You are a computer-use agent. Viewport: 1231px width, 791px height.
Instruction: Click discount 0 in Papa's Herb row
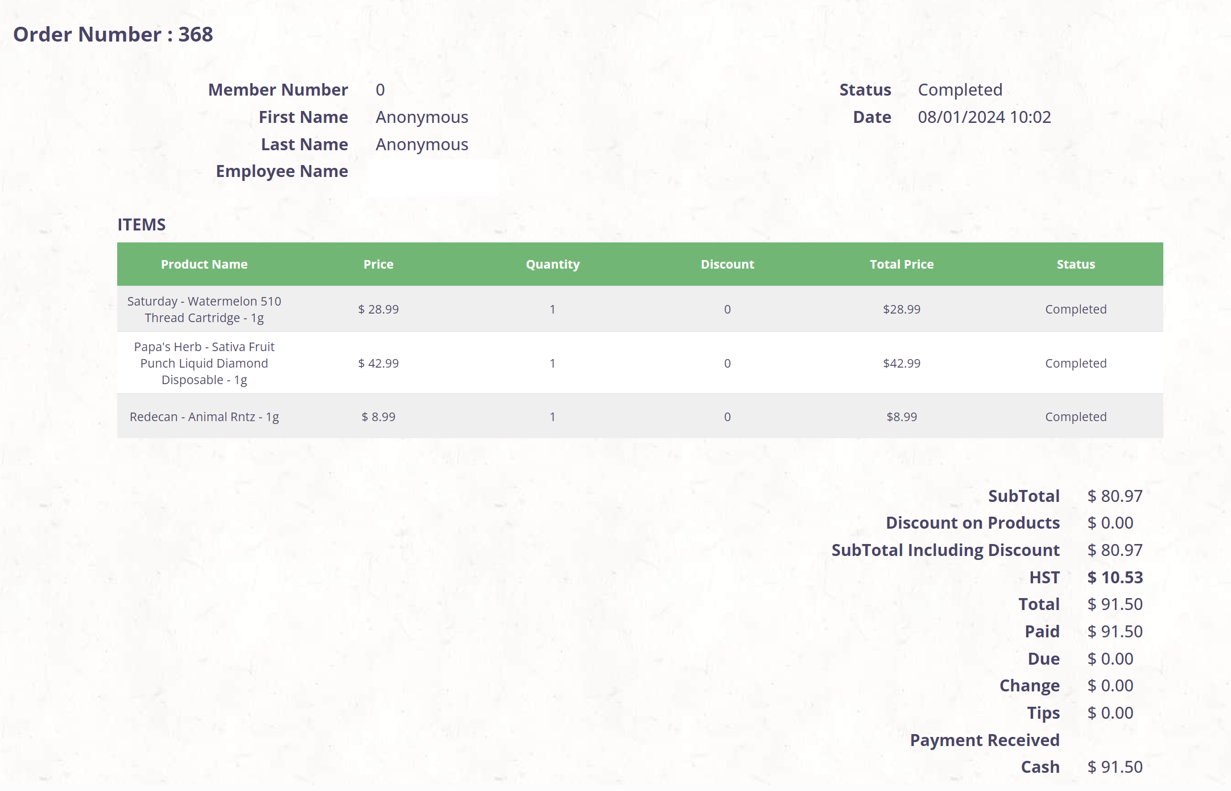(x=727, y=363)
